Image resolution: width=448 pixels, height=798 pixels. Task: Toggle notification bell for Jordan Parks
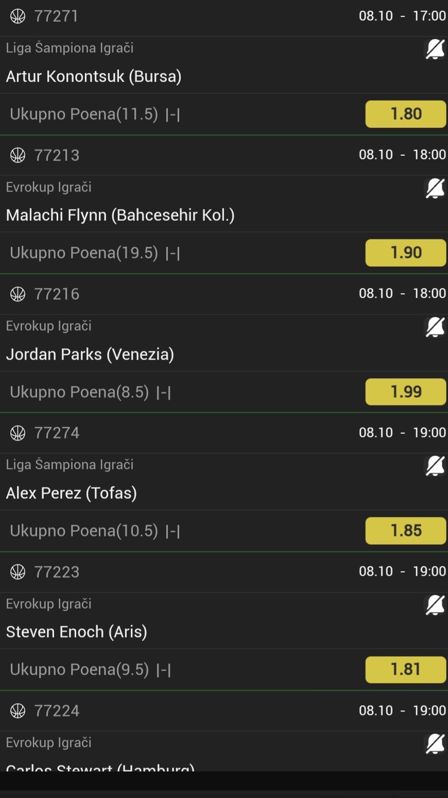[x=435, y=327]
